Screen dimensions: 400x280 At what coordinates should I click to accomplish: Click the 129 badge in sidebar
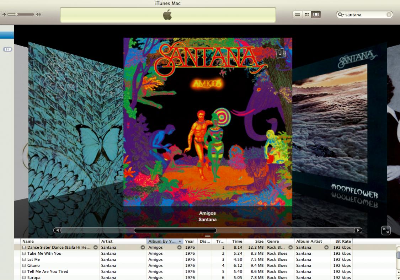point(8,49)
